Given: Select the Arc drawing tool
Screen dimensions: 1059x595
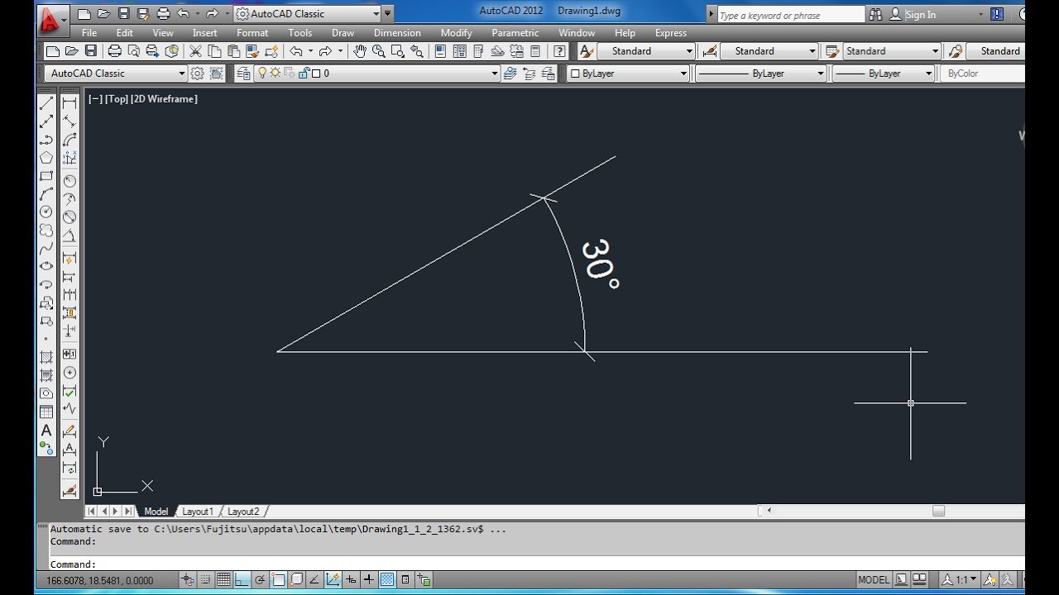Looking at the screenshot, I should pos(46,194).
